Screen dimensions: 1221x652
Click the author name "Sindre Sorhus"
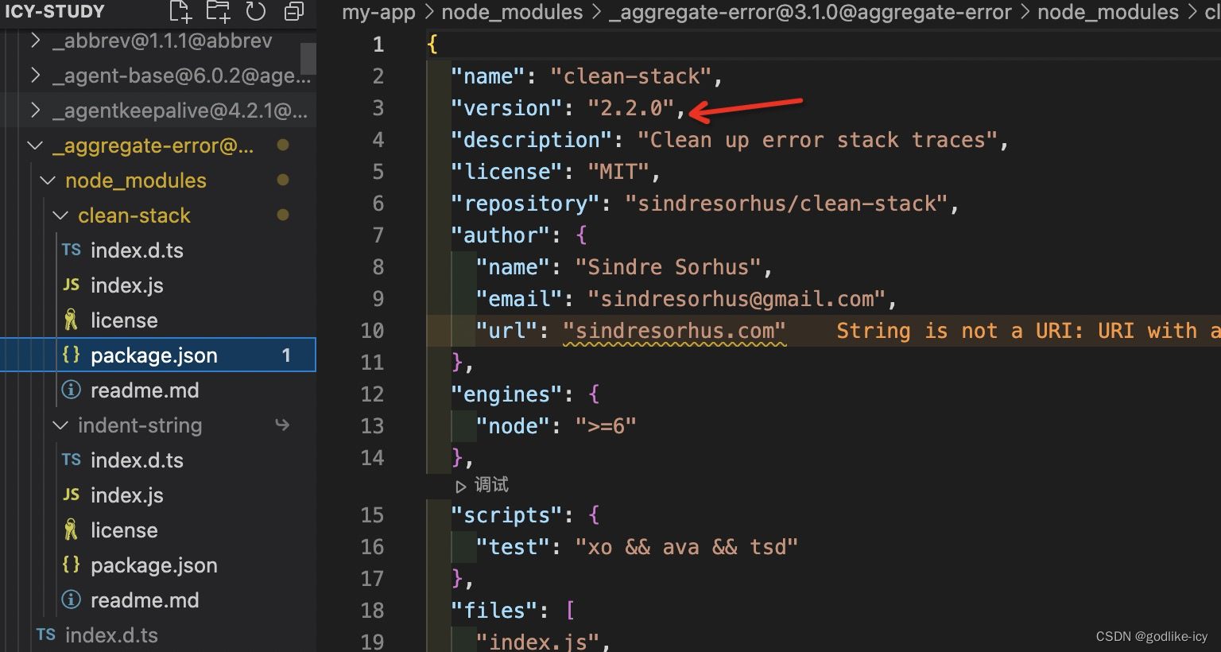click(x=668, y=267)
